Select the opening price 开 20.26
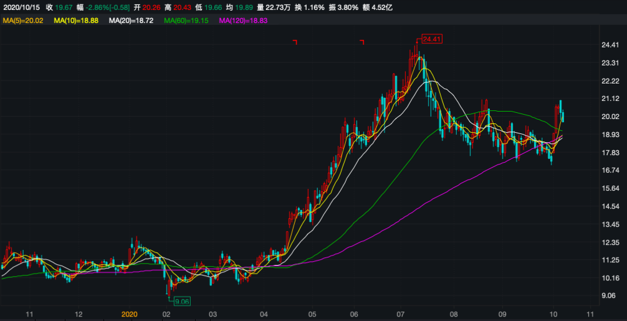 (146, 7)
